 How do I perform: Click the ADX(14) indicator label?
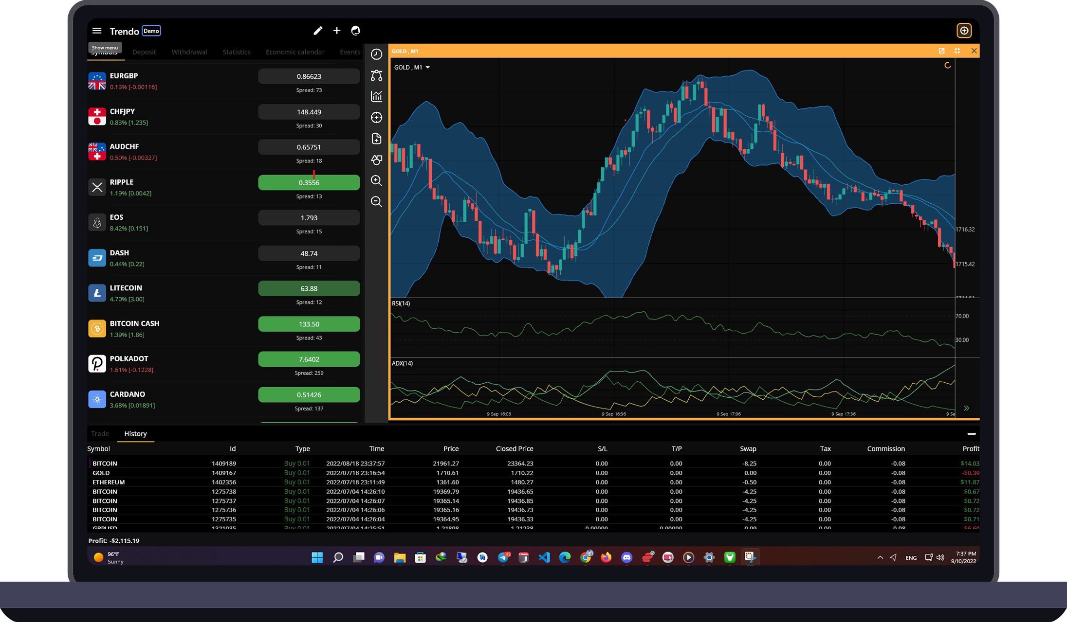point(402,363)
